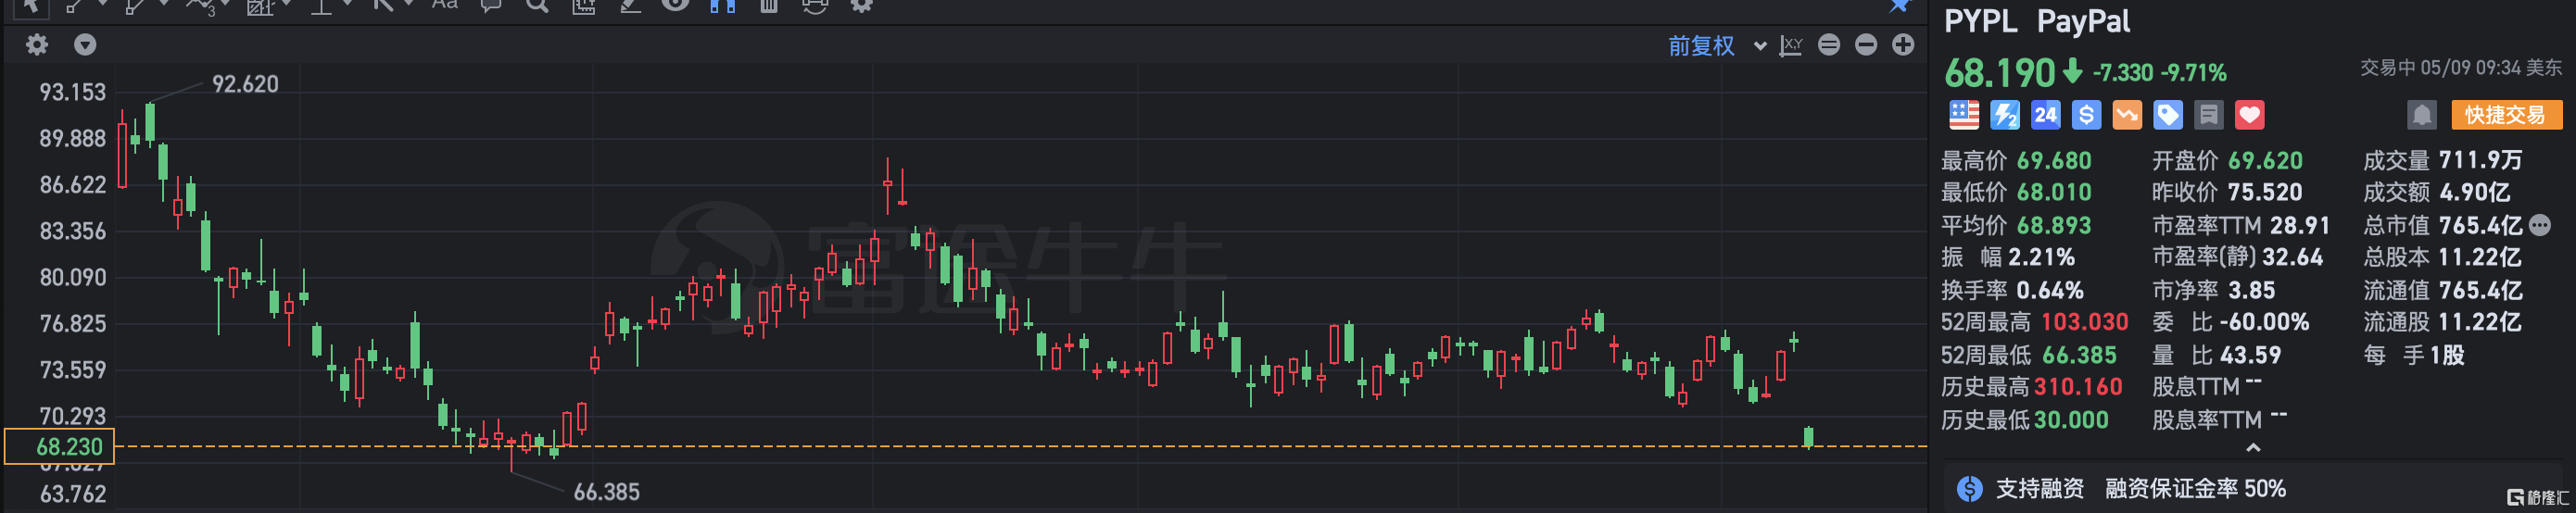
Task: Open the 前复权 adjustment dropdown
Action: 1716,45
